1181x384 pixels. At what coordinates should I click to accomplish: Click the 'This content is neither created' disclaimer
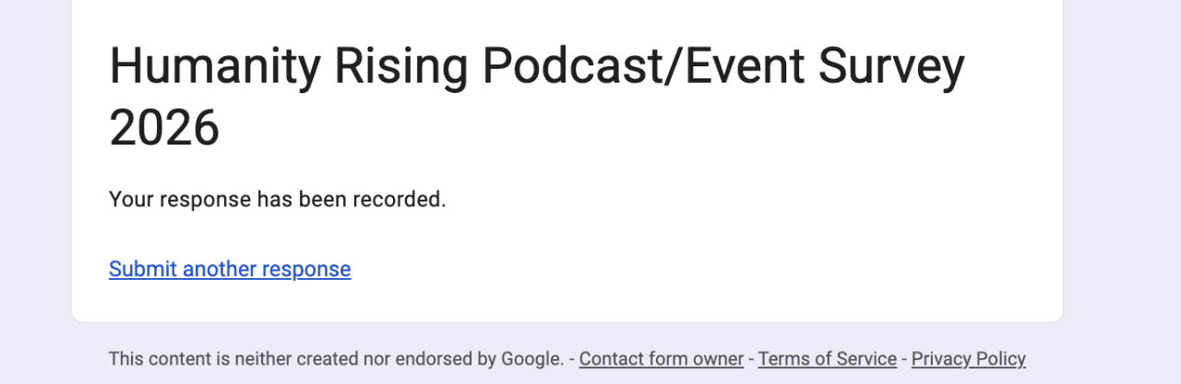[240, 359]
